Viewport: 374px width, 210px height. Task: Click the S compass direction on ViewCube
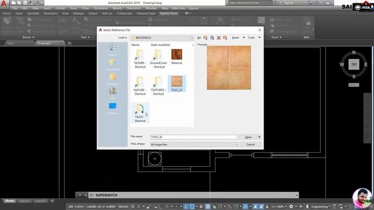[x=354, y=76]
